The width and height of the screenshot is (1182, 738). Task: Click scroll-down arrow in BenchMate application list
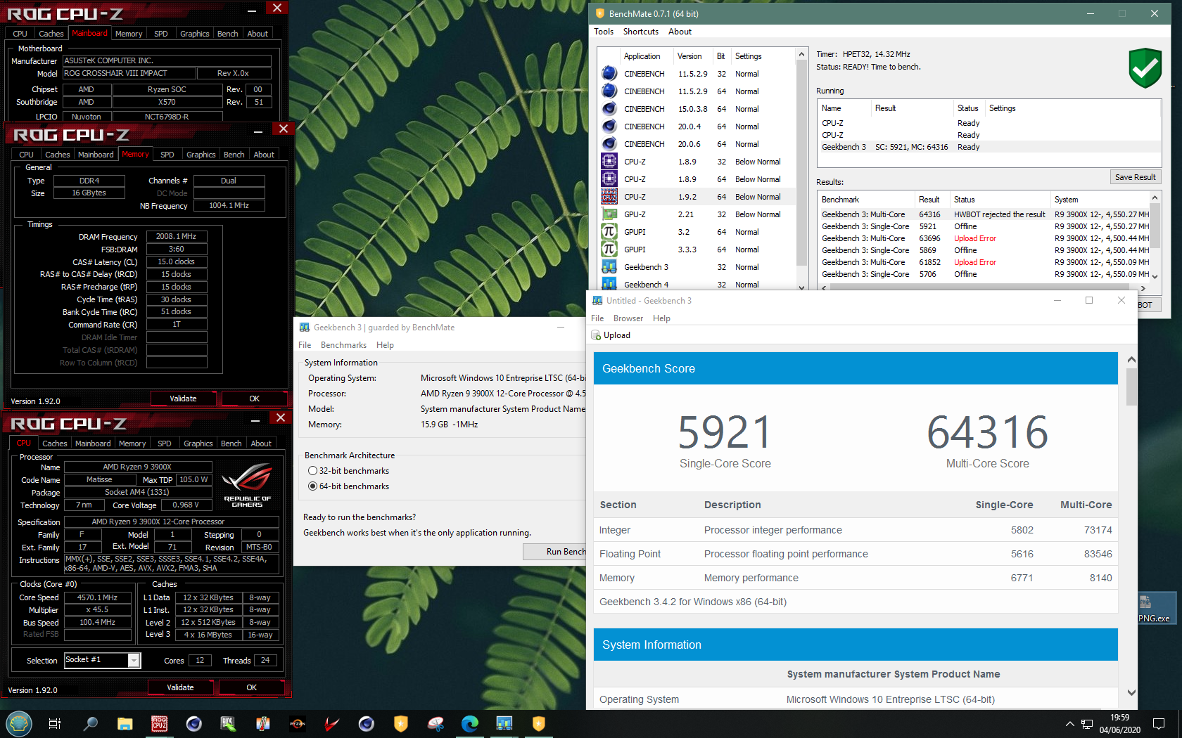point(801,286)
